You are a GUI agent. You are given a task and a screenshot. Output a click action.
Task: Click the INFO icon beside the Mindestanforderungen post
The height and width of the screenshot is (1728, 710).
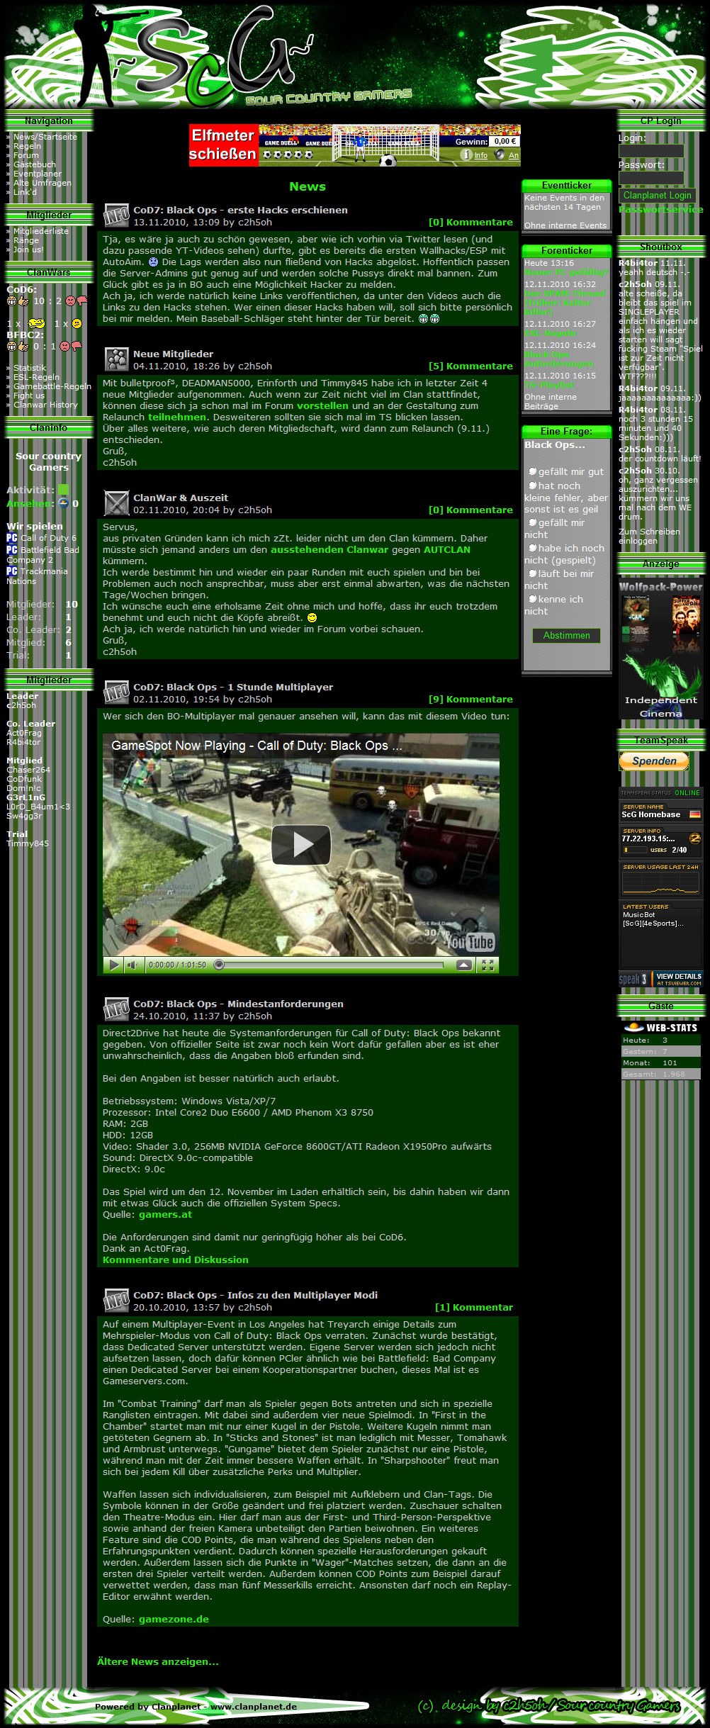click(x=116, y=1009)
